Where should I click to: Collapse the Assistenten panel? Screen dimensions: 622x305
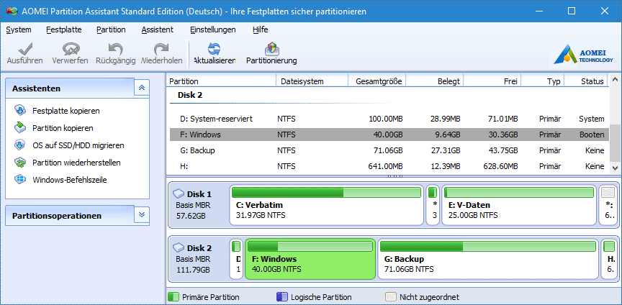pyautogui.click(x=142, y=88)
